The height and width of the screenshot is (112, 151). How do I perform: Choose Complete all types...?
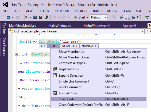click(99, 63)
